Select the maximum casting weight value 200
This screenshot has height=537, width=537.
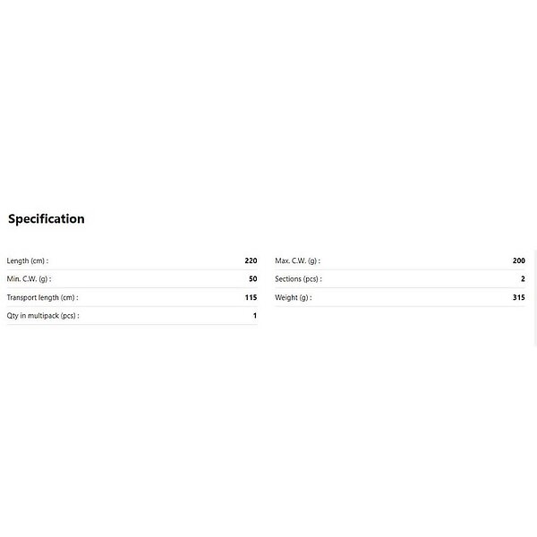519,261
